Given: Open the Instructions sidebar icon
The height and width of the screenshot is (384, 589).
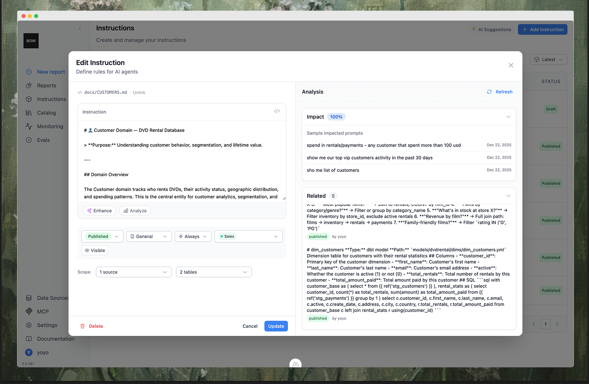Looking at the screenshot, I should tap(29, 99).
